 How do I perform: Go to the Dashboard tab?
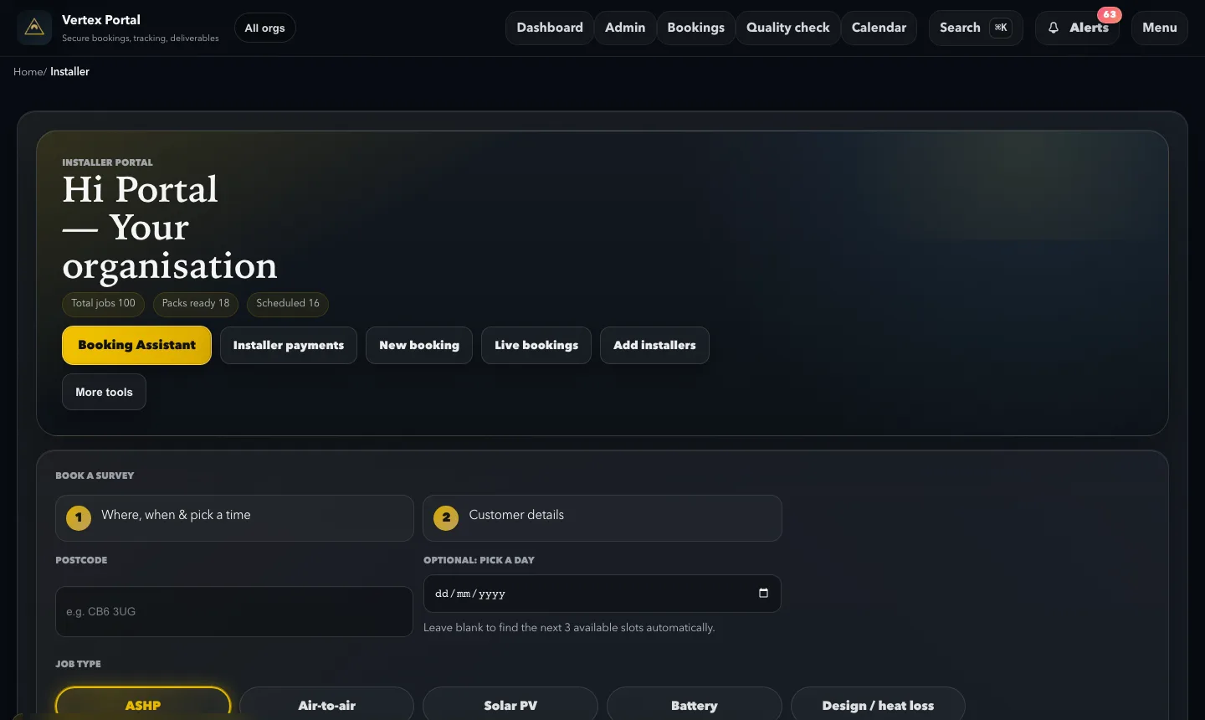click(x=550, y=28)
